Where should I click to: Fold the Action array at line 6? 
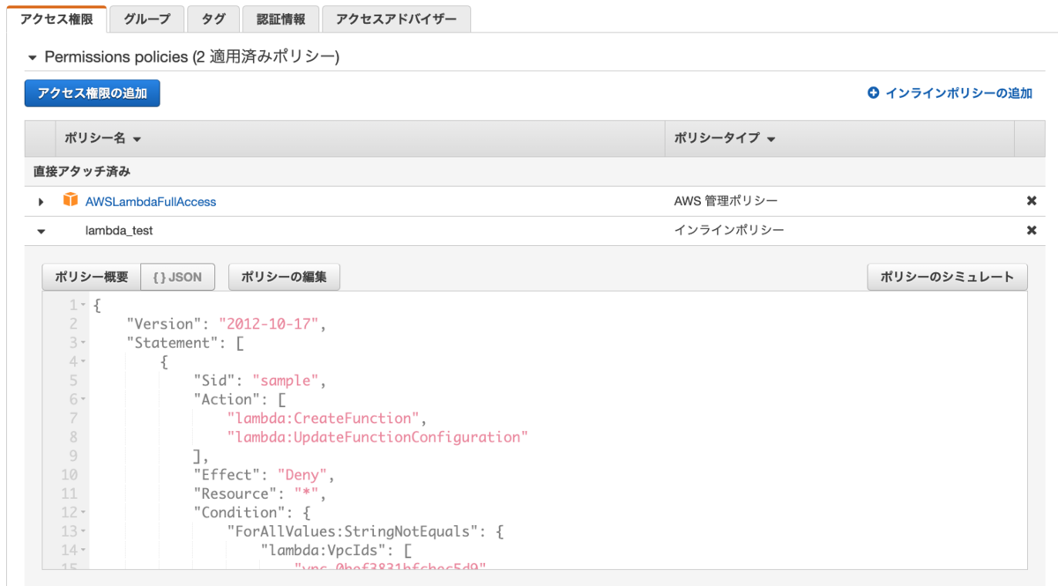point(84,399)
